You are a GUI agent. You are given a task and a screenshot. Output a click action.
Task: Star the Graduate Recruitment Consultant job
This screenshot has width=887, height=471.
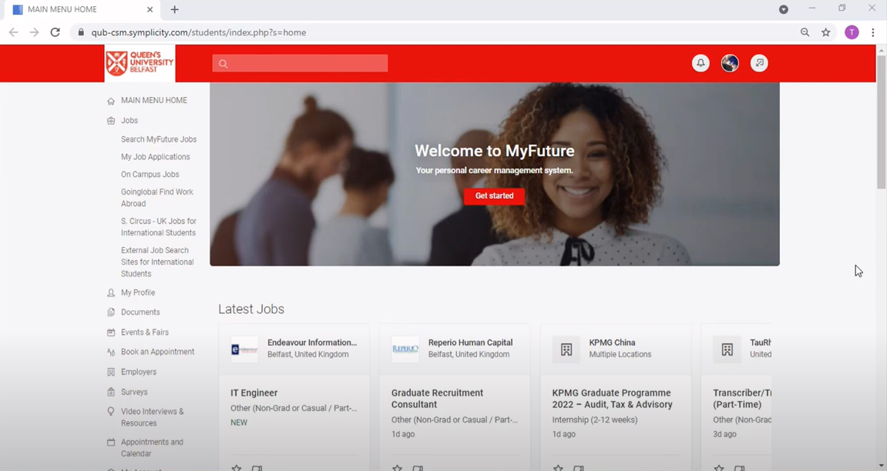point(397,467)
